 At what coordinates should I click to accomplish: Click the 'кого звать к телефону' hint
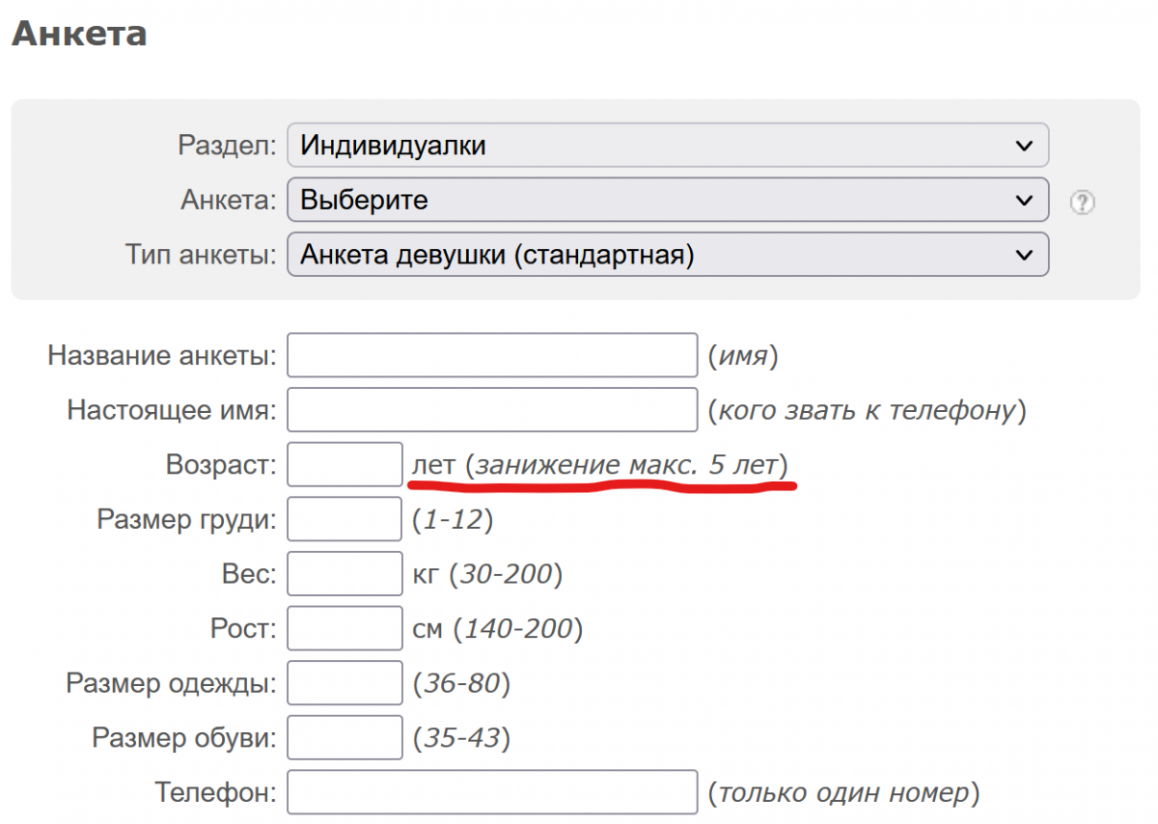(x=866, y=410)
